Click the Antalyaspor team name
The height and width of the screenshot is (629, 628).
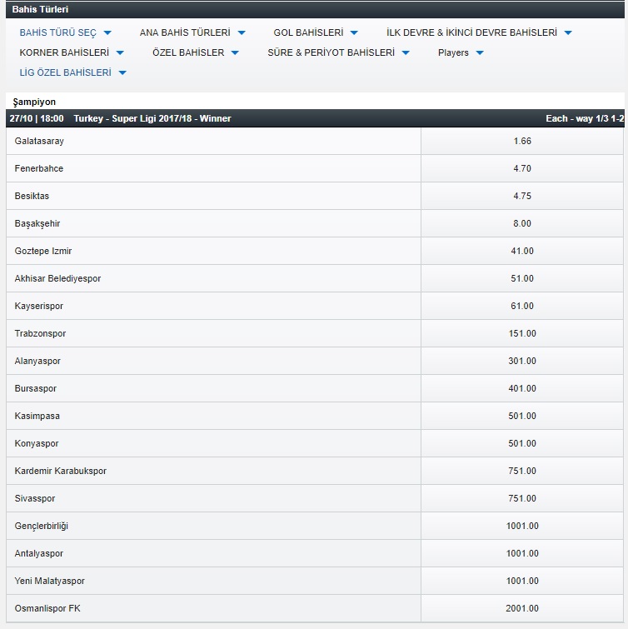pos(39,553)
